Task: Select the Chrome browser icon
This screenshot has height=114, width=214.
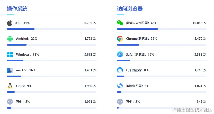Action: coord(120,39)
